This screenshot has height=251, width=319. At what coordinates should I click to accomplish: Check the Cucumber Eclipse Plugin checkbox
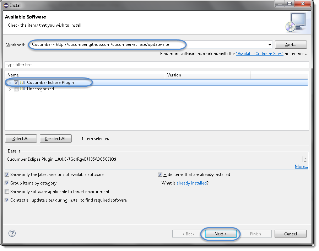point(16,82)
